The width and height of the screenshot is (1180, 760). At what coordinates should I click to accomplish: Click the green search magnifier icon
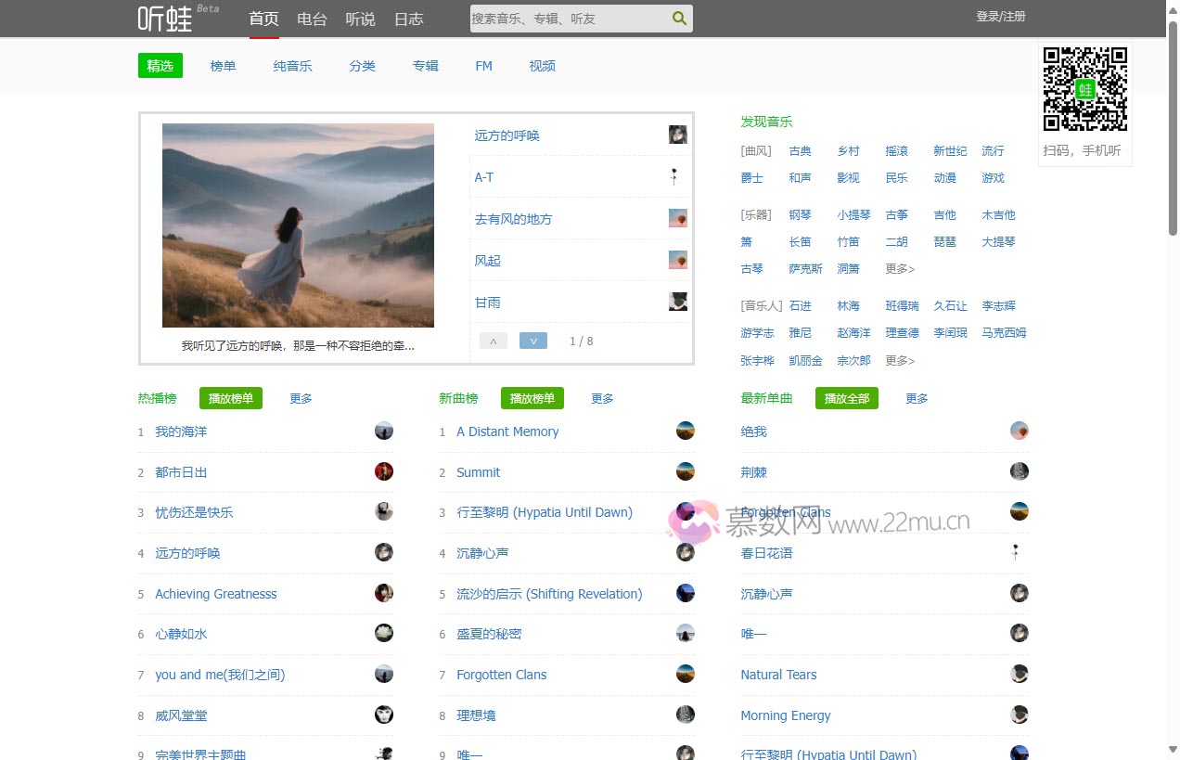coord(678,18)
